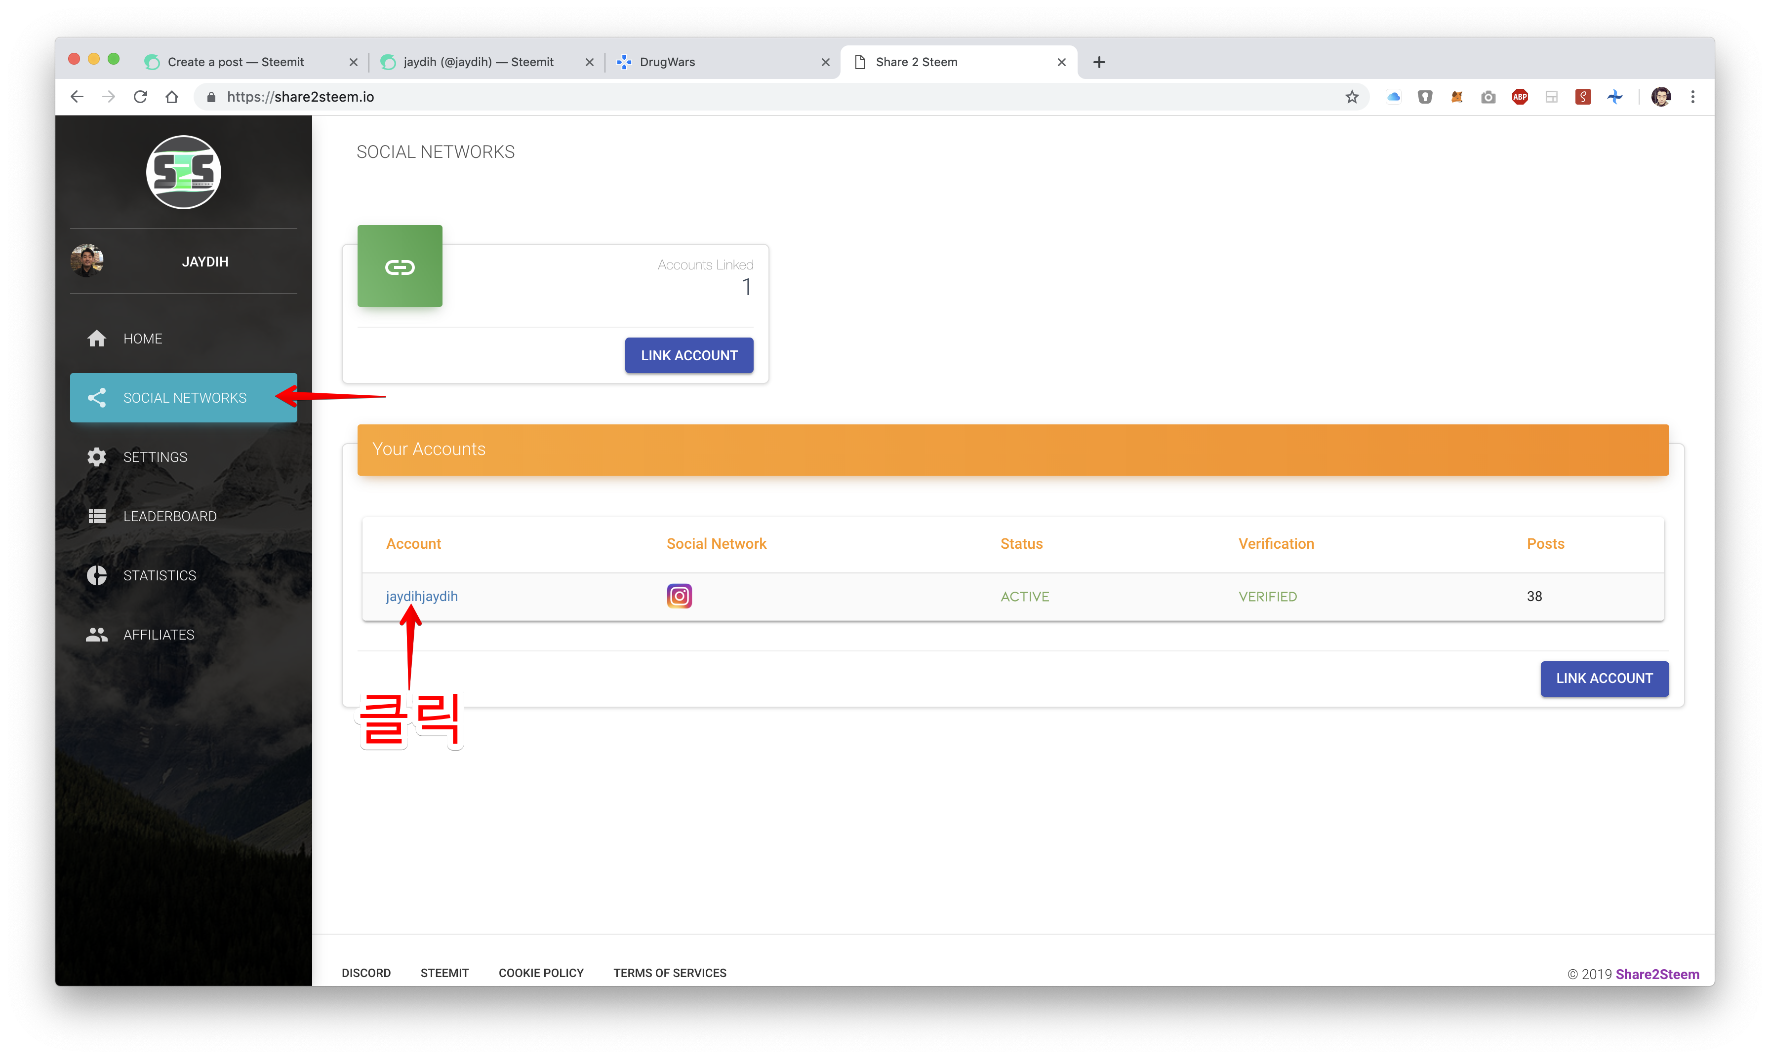The image size is (1770, 1059).
Task: Open the shield extension icon
Action: coord(1425,97)
